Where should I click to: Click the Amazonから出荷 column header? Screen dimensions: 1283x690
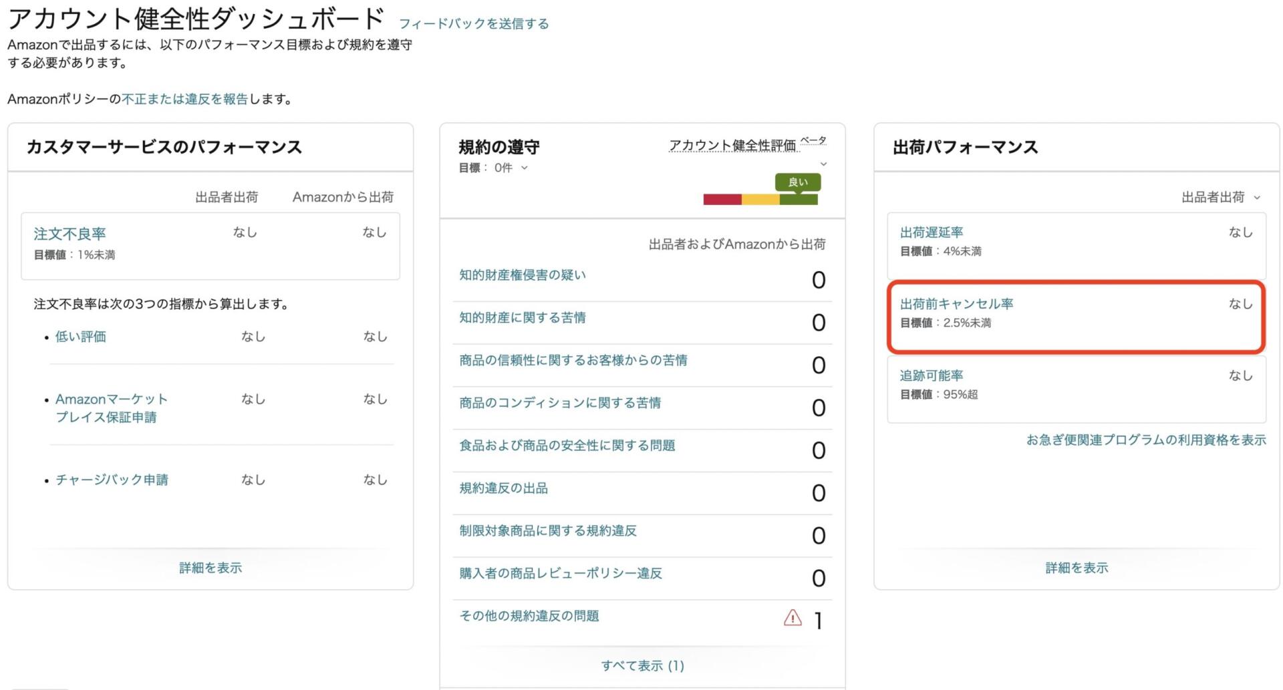(343, 197)
